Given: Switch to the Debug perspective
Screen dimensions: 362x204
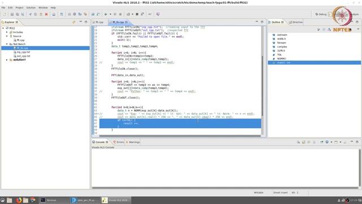Looking at the screenshot, I should (321, 14).
